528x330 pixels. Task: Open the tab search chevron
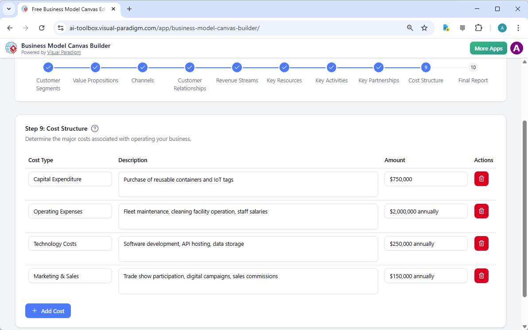coord(8,9)
